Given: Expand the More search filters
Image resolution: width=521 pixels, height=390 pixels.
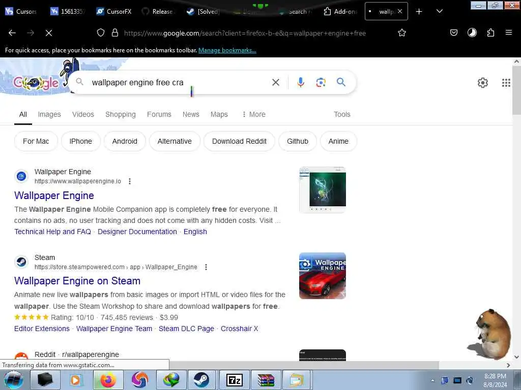Looking at the screenshot, I should (x=254, y=114).
